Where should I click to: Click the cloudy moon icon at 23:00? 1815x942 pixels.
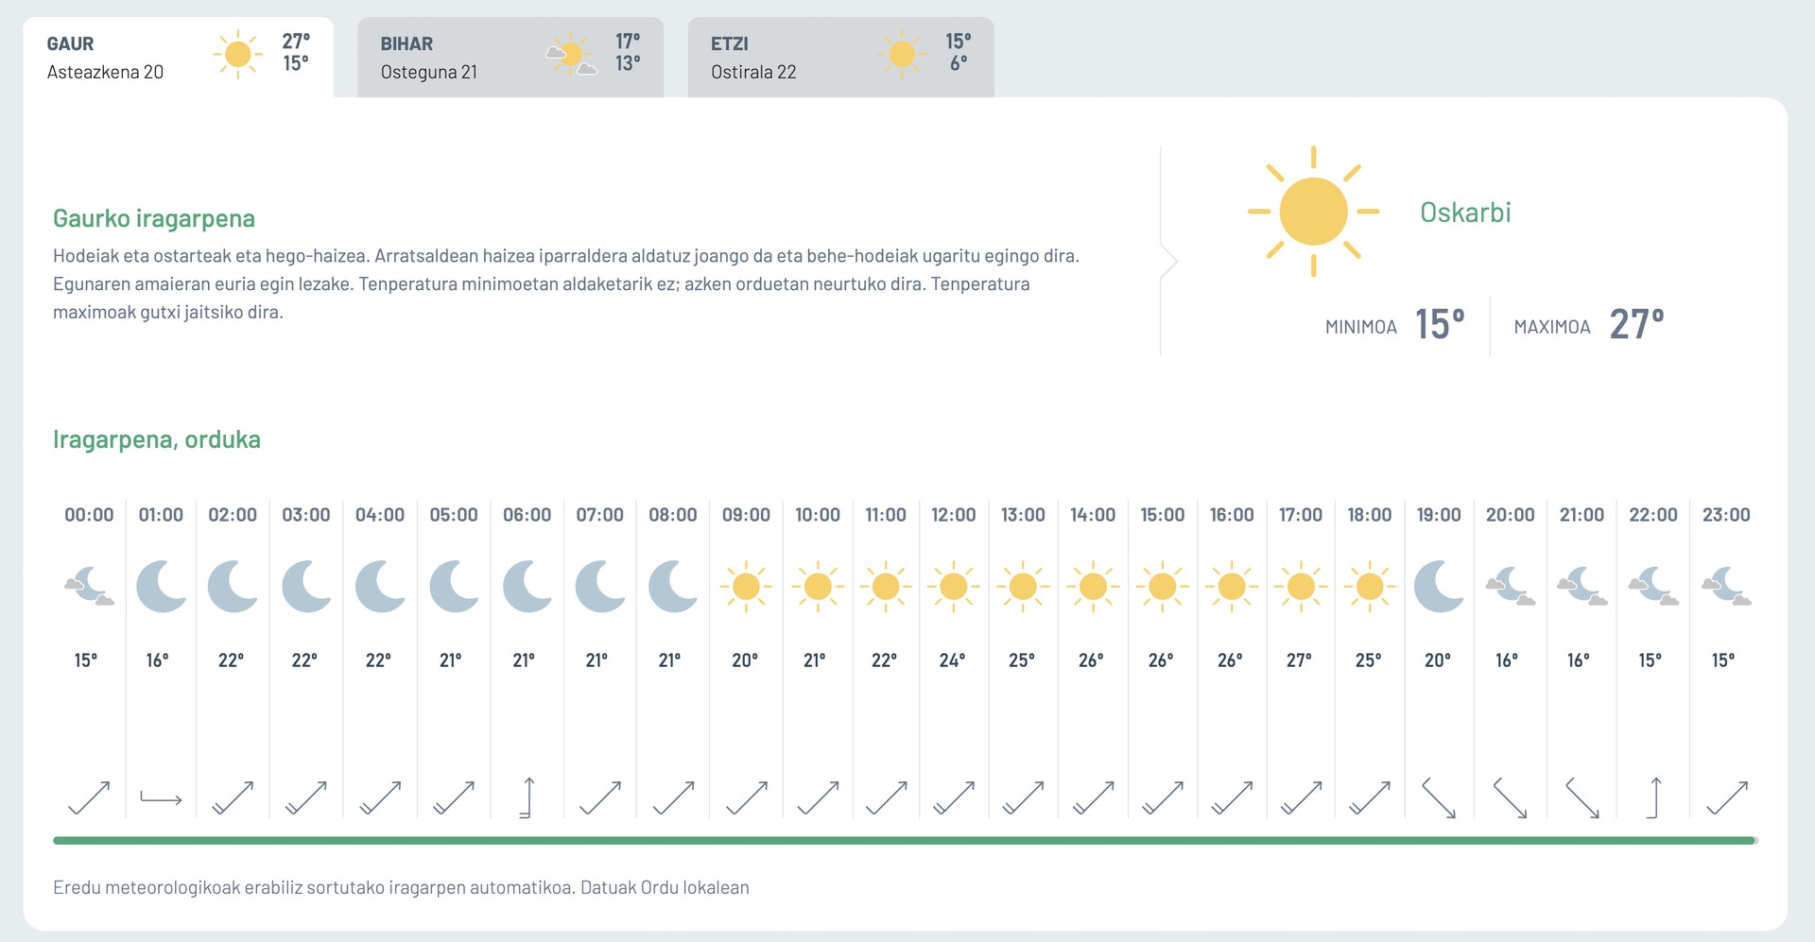1726,587
